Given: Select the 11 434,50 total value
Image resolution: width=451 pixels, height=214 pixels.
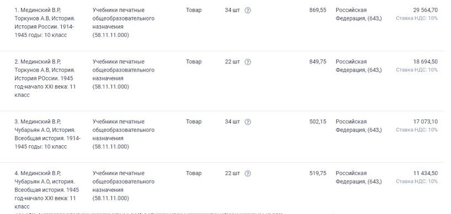Looking at the screenshot, I should (x=426, y=173).
